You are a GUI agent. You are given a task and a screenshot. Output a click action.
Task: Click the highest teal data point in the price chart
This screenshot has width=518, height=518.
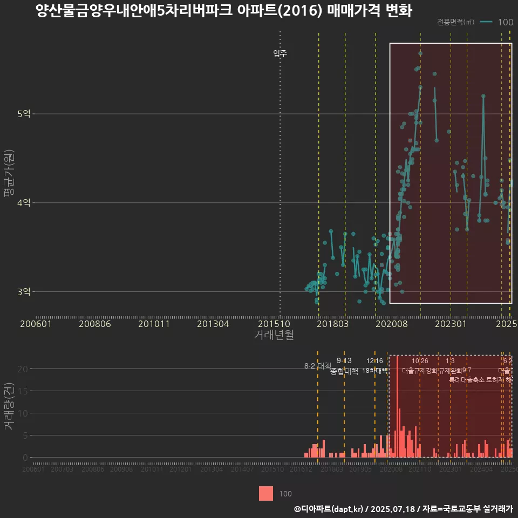coord(420,53)
